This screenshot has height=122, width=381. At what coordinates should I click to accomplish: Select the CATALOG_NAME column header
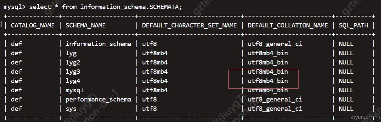pos(33,25)
